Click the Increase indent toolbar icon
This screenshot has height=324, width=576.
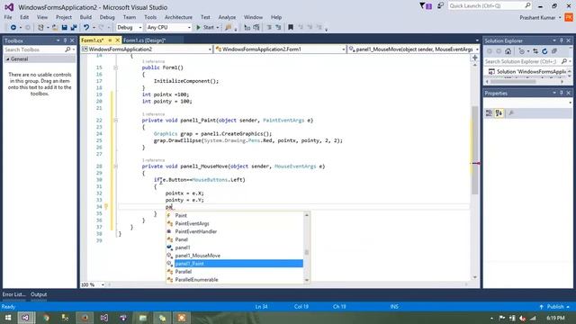point(278,28)
